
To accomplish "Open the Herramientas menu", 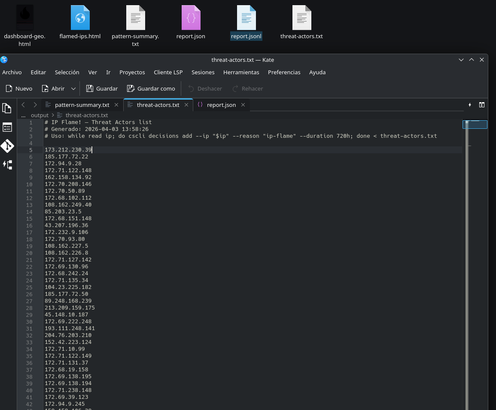I will tap(241, 72).
